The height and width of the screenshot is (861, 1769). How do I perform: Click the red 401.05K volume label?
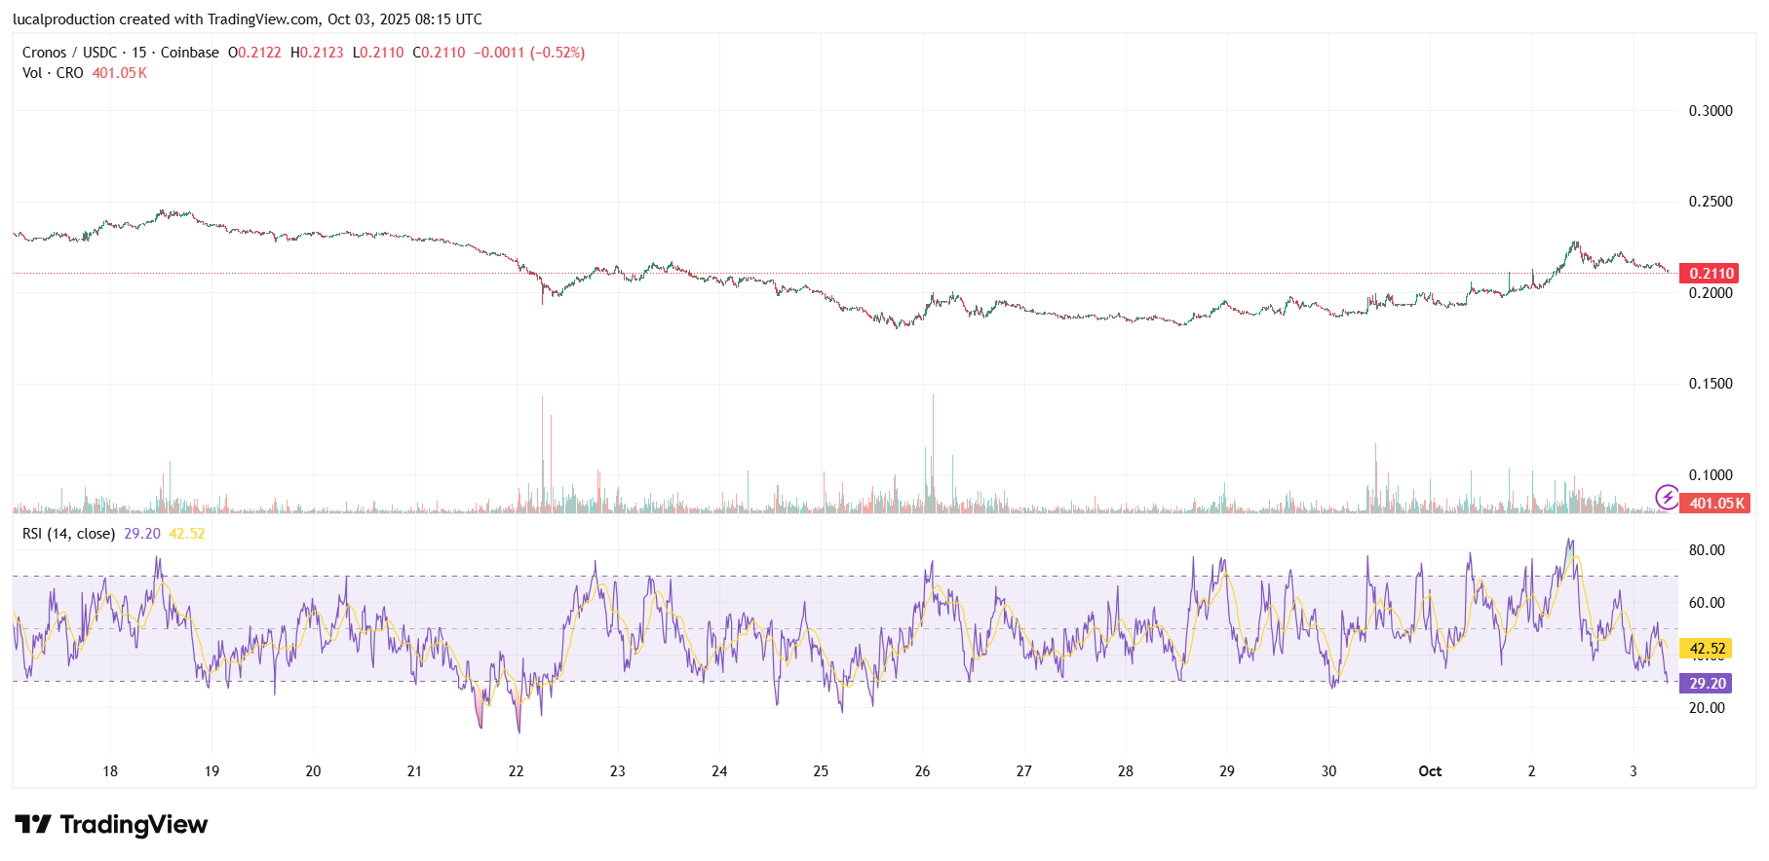click(1715, 504)
